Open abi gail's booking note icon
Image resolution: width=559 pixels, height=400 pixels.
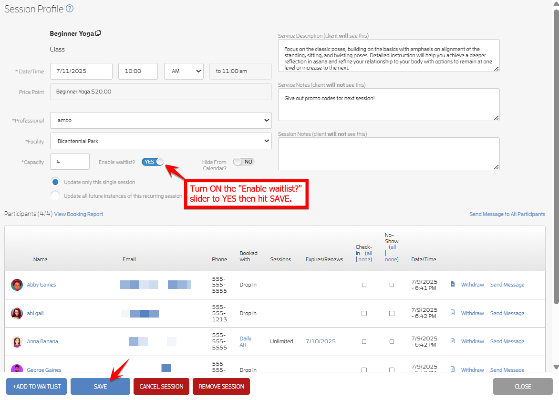pos(453,313)
